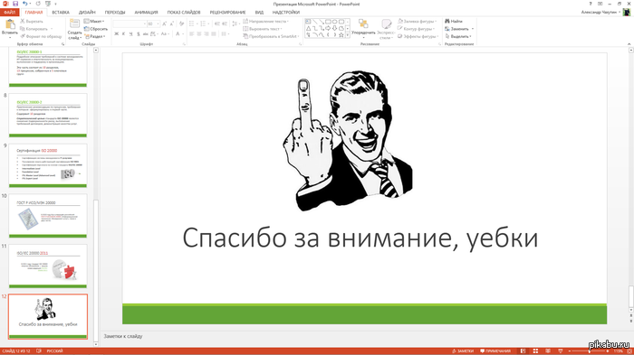Open Выровнять текст align text dropdown

point(263,29)
